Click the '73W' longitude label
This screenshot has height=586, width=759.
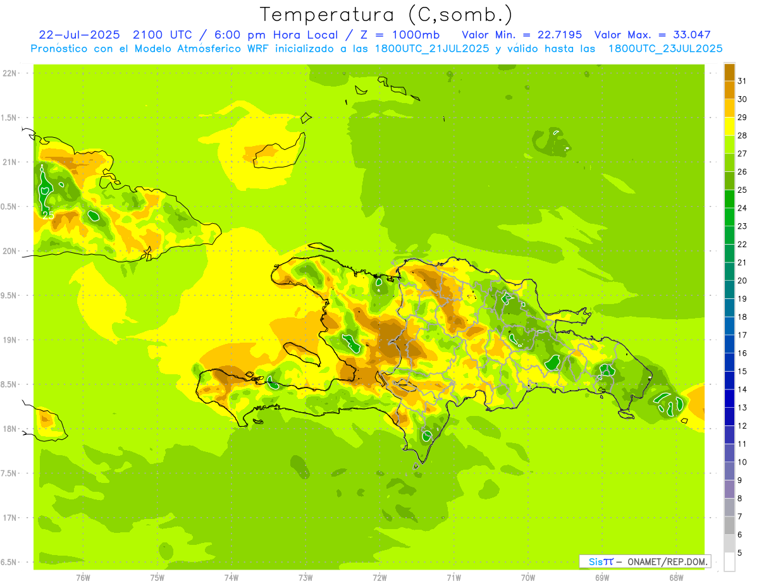click(305, 577)
